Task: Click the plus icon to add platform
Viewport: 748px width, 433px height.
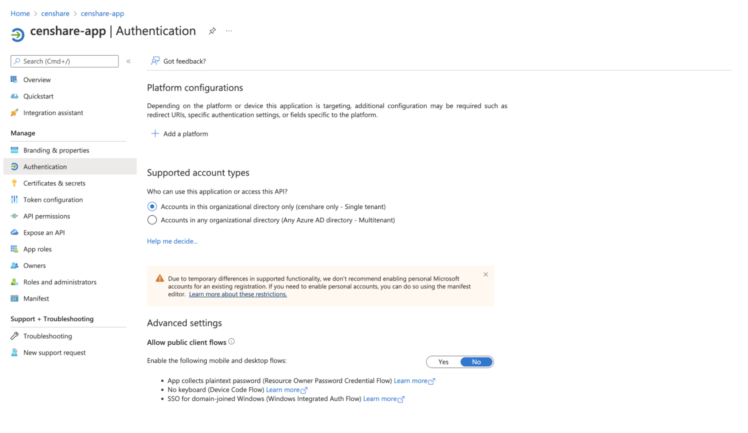Action: click(155, 134)
